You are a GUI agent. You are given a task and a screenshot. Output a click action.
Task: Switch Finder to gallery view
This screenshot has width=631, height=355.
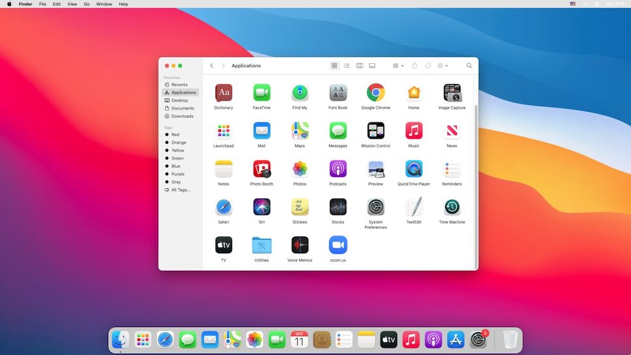pyautogui.click(x=372, y=66)
